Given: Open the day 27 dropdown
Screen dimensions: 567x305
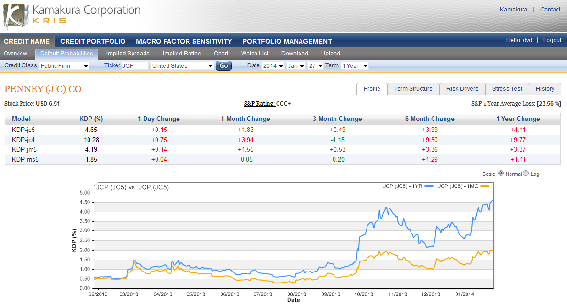Looking at the screenshot, I should click(x=315, y=66).
